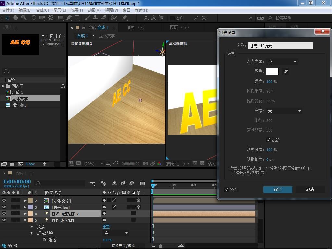This screenshot has height=249, width=332.
Task: Click the Hide Shy Layers timeline icon
Action: pos(115,183)
